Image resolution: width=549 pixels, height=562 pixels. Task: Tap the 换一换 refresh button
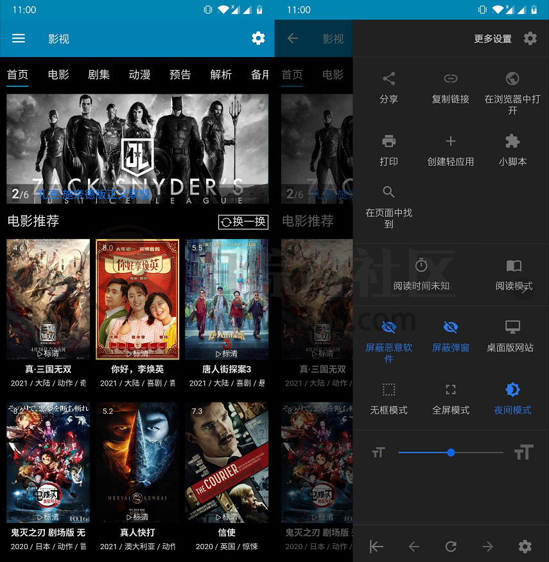pyautogui.click(x=243, y=222)
